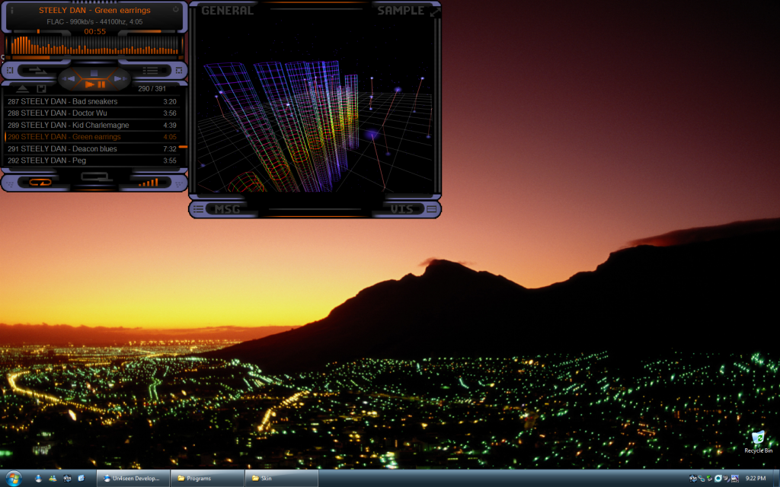Click the volume bars icon

point(149,182)
